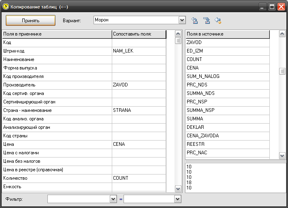
Task: Click the Фильтр value field after equals sign
Action: [x=149, y=199]
